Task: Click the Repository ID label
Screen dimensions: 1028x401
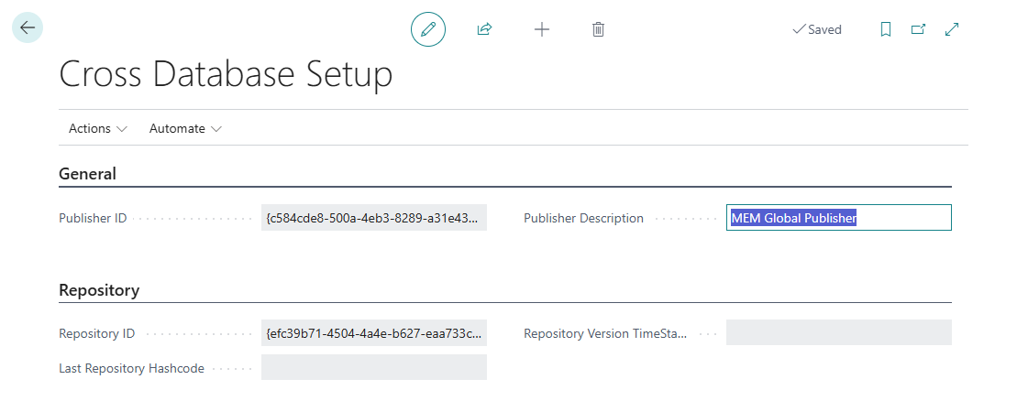Action: [97, 334]
